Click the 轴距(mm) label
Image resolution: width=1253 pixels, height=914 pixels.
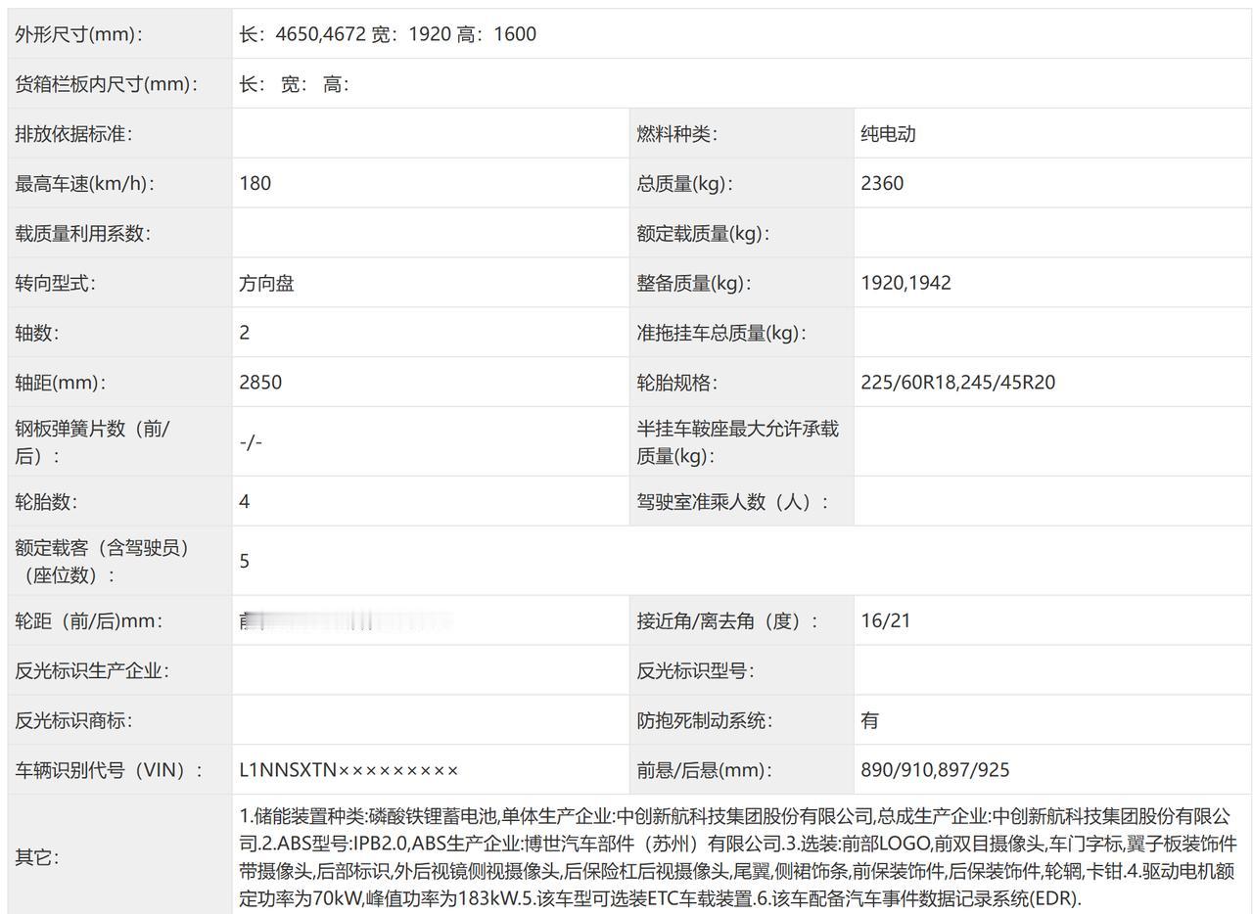click(61, 383)
